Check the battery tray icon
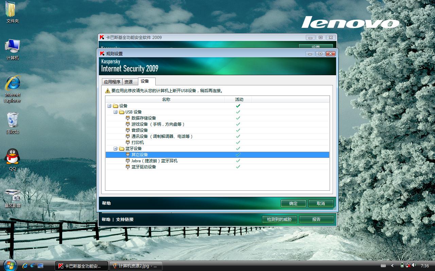This screenshot has height=271, width=435. [x=402, y=265]
